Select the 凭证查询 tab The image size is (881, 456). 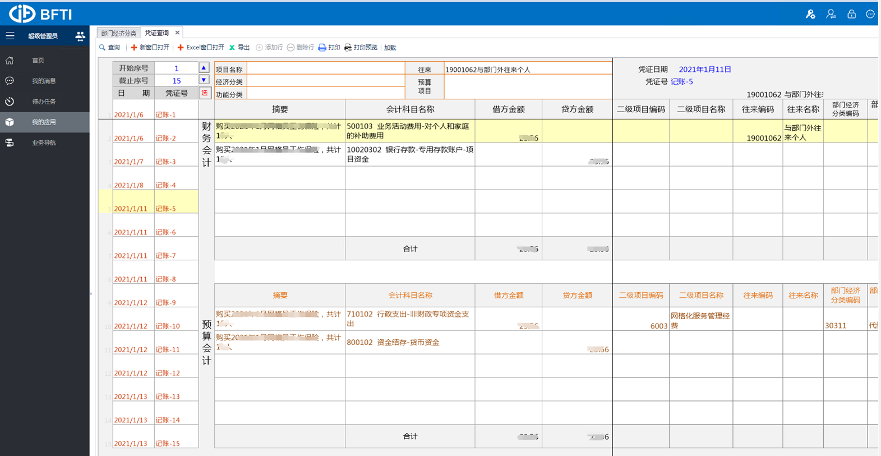click(x=157, y=33)
